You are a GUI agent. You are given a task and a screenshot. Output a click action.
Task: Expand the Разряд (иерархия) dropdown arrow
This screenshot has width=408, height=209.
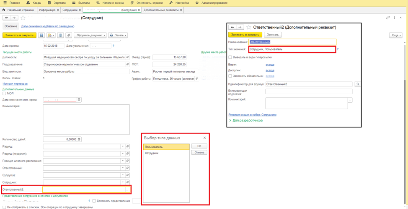123,154
